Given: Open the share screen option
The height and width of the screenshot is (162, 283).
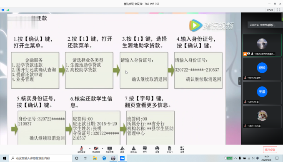Looking at the screenshot, I should [x=110, y=150].
